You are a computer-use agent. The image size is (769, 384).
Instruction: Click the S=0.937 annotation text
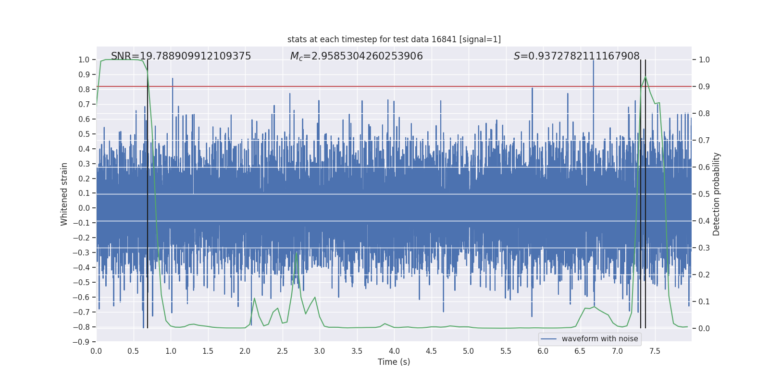tap(576, 56)
